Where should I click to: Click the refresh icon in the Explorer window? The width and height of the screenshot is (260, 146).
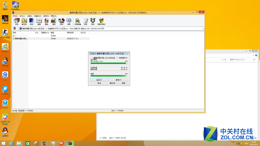tap(225, 60)
